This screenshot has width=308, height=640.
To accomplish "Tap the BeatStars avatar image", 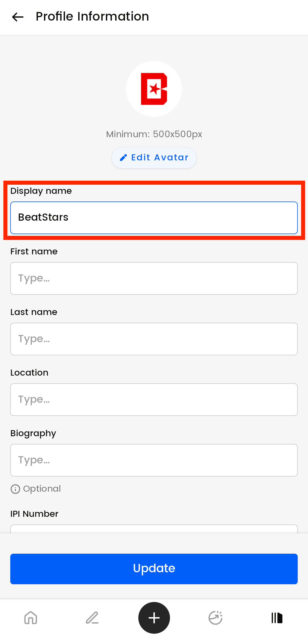I will coord(154,89).
